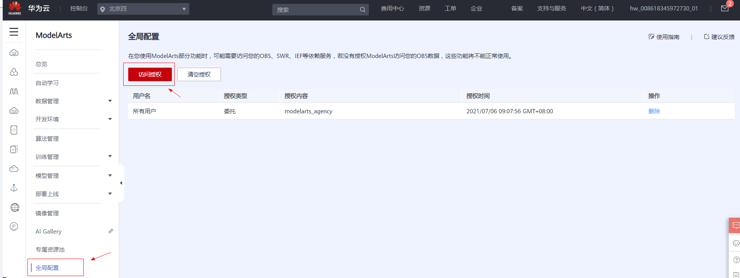Click the 全局配置 page heading
Screen dimensions: 740x278
click(x=144, y=36)
